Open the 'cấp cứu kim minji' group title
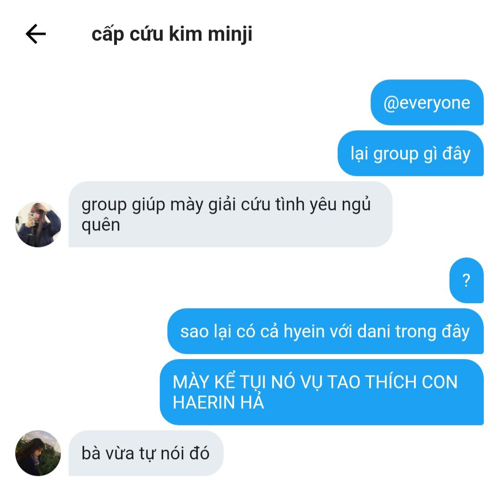 (x=172, y=34)
